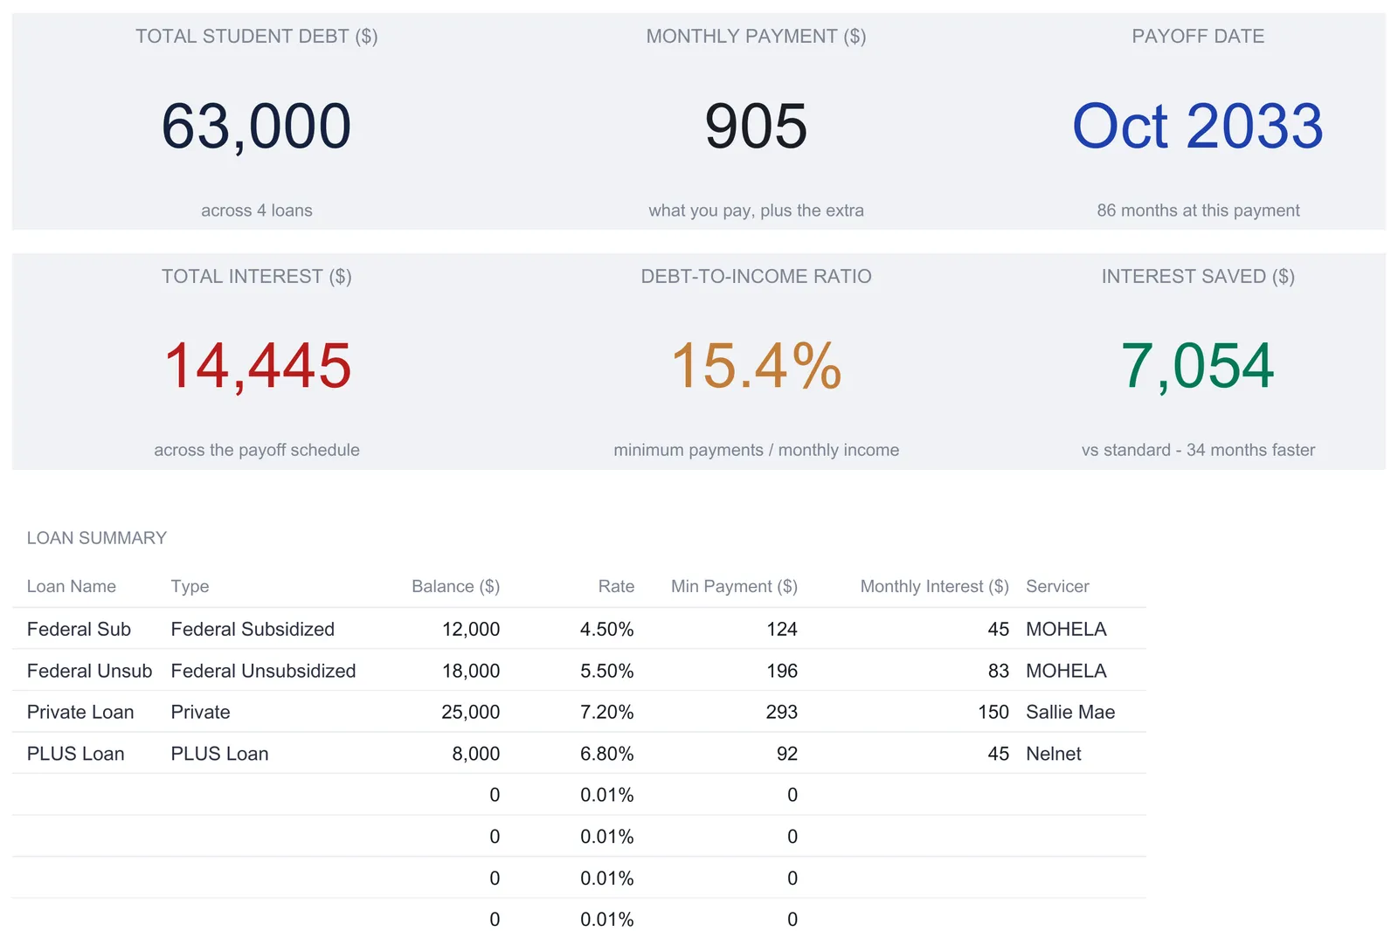Select the Type column header

click(x=190, y=587)
